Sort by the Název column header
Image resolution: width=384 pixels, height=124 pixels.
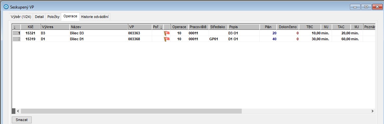click(x=99, y=27)
